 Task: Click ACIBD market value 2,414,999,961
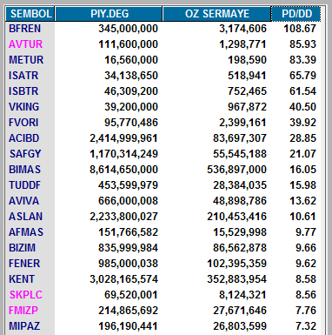[123, 138]
